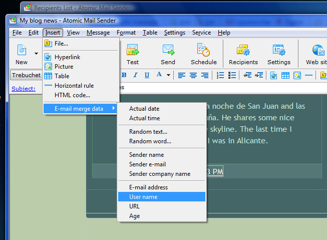Open the Format menu

pyautogui.click(x=126, y=33)
